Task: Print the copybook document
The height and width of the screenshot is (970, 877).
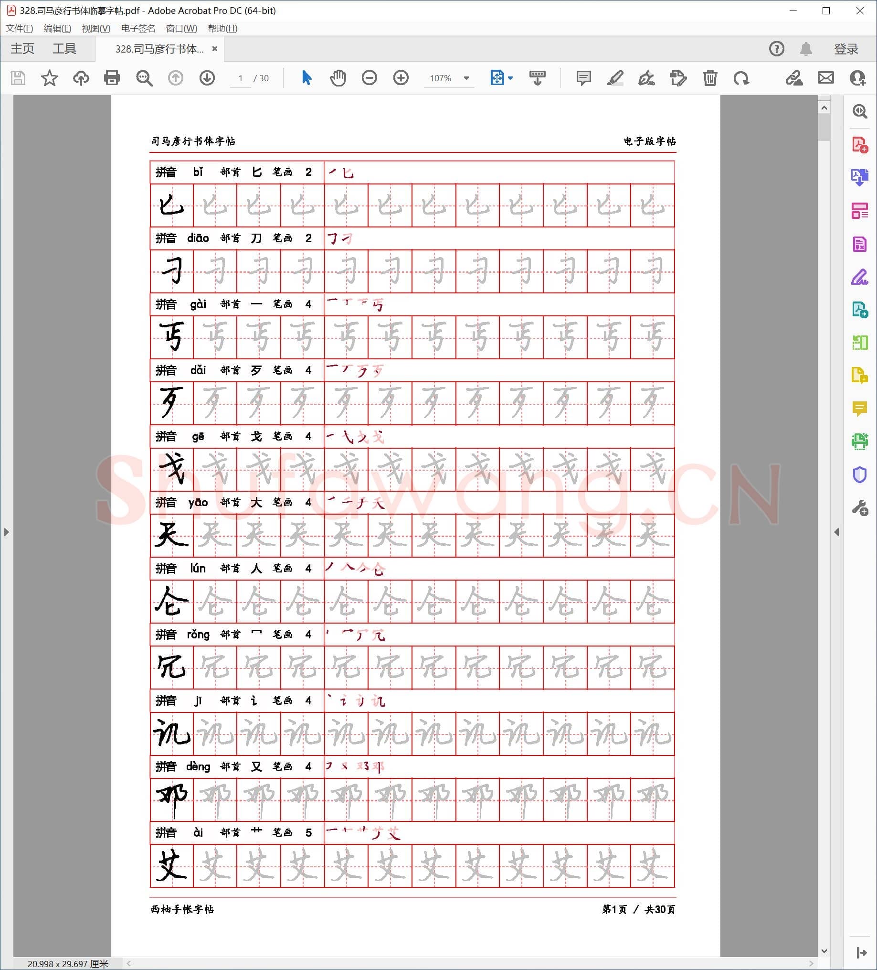Action: pos(112,78)
